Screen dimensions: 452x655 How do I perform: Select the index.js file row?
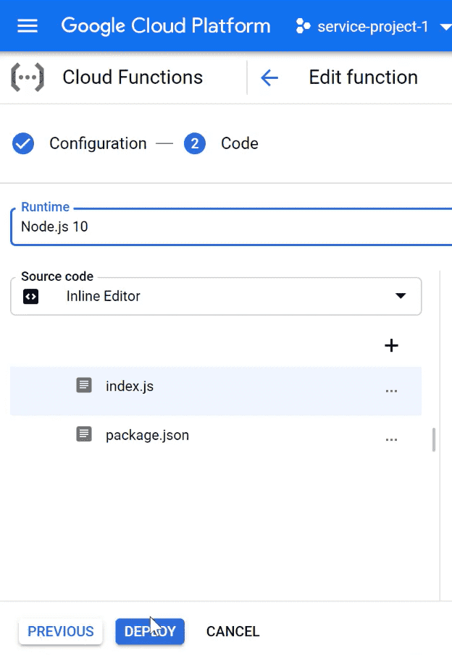pyautogui.click(x=217, y=391)
